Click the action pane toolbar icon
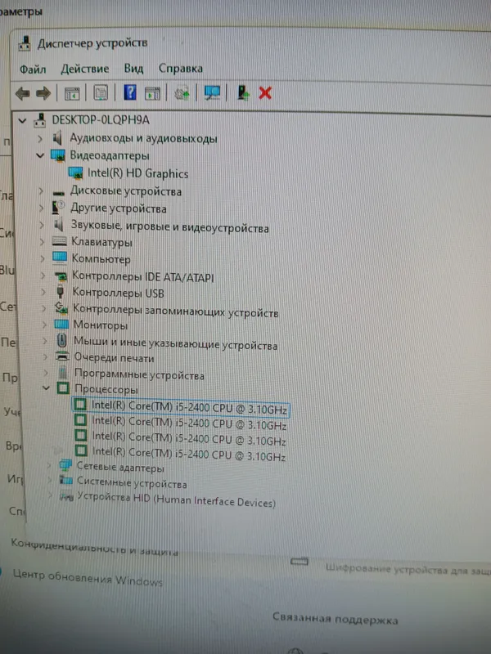The image size is (491, 654). tap(152, 93)
